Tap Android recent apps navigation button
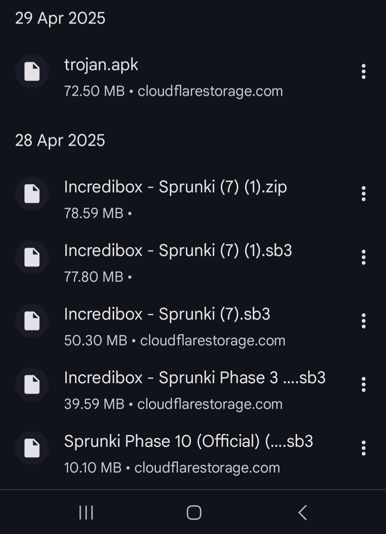Image resolution: width=386 pixels, height=534 pixels. (x=86, y=513)
